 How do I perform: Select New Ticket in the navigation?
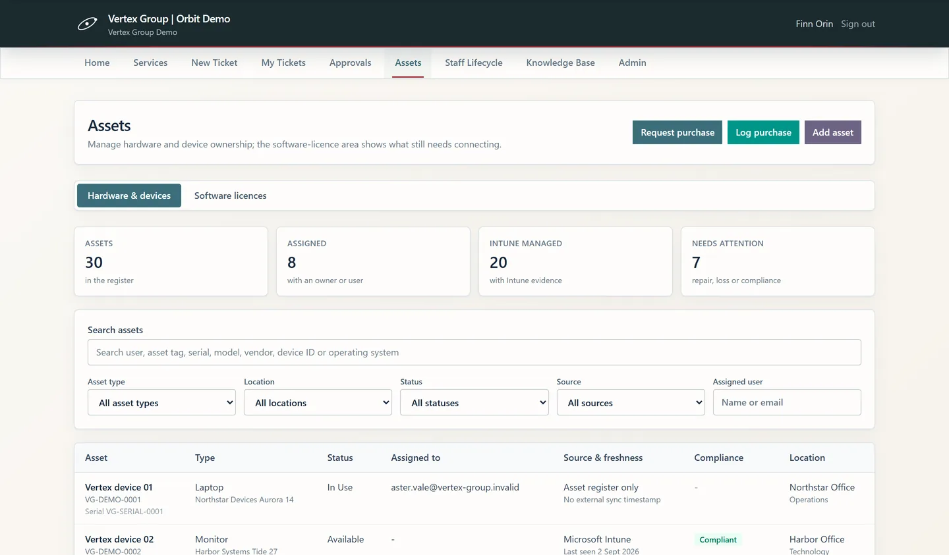click(x=214, y=63)
